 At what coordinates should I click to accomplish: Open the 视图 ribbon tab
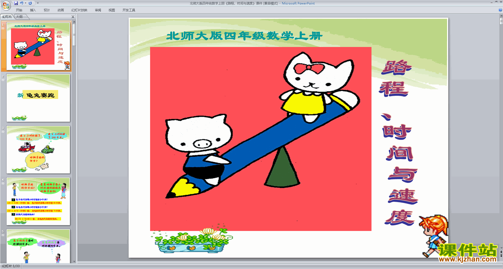coord(112,10)
